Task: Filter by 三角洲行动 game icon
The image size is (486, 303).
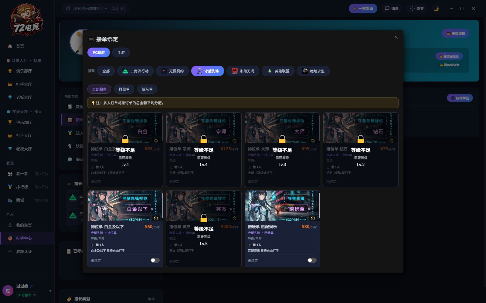Action: pos(125,71)
